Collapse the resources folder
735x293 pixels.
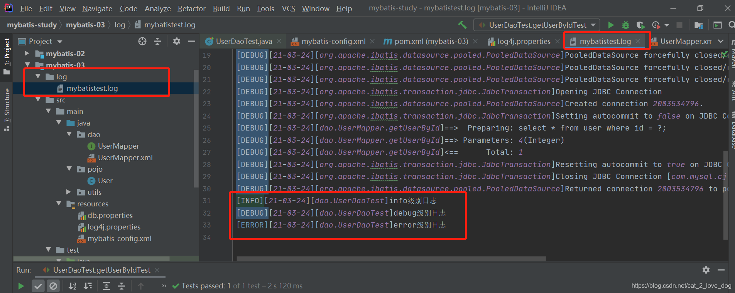[59, 204]
